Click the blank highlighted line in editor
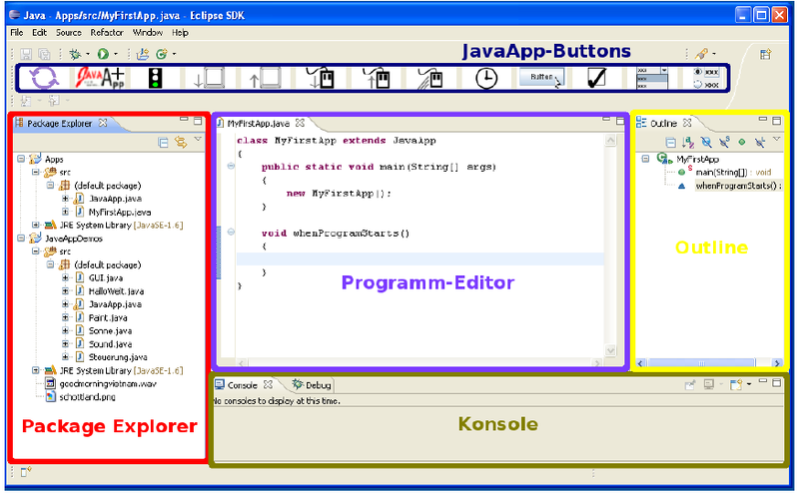Screen dimensions: 799x498 [419, 258]
